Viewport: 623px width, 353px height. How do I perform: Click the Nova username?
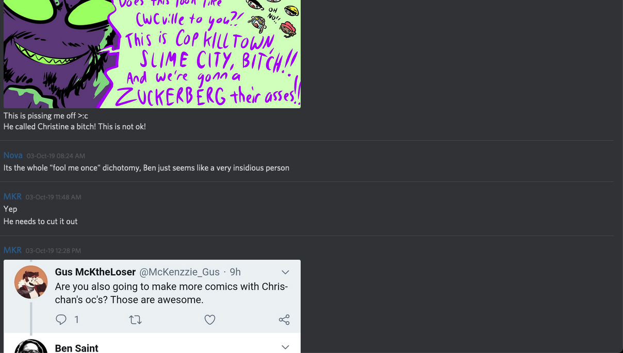click(13, 155)
